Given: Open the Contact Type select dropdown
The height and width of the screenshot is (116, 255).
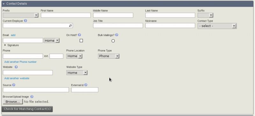Looking at the screenshot, I should 217,26.
